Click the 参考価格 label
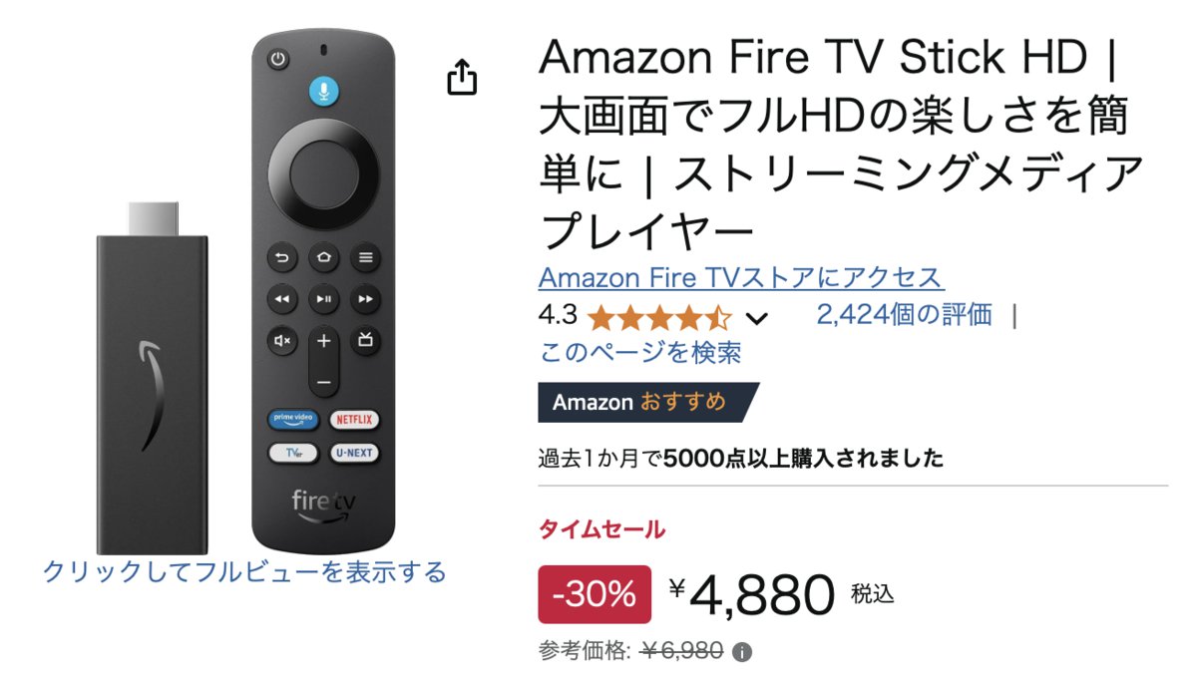Viewport: 1197px width, 675px height. (x=585, y=652)
